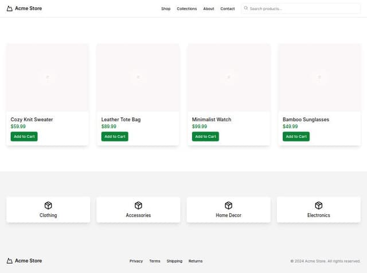Open the Privacy footer link
Viewport: 367px width, 273px height.
click(136, 261)
